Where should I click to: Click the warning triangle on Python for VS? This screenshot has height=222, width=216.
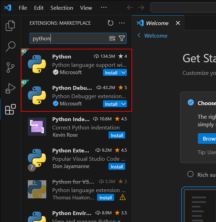click(x=122, y=197)
